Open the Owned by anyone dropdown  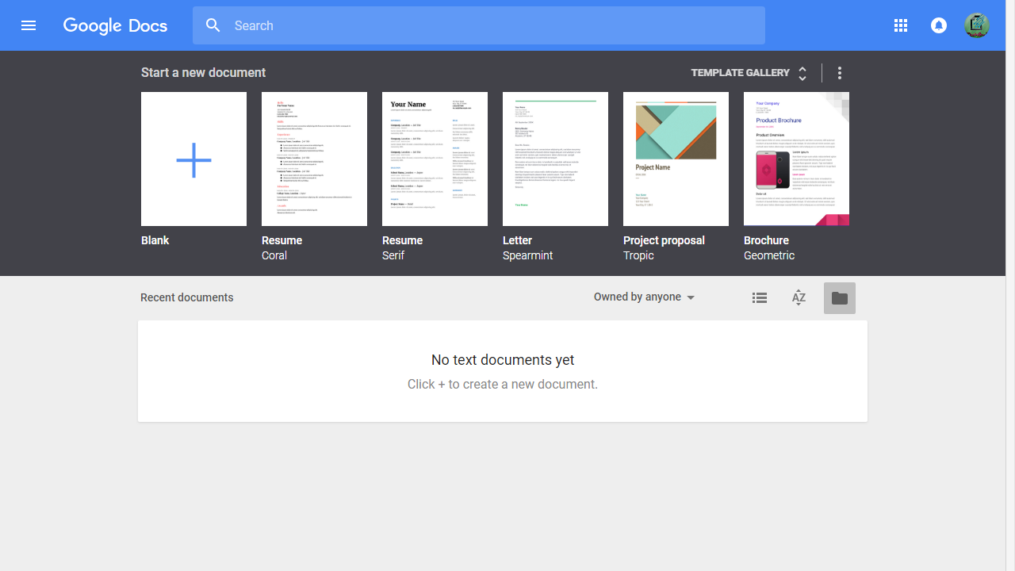pyautogui.click(x=645, y=297)
